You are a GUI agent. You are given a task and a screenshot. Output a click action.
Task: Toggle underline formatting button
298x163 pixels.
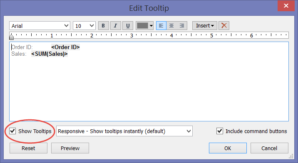(128, 26)
